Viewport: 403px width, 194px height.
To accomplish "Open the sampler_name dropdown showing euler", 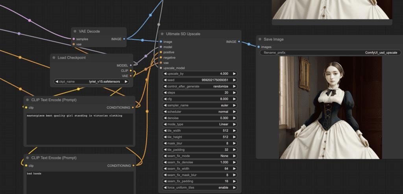I will click(199, 105).
